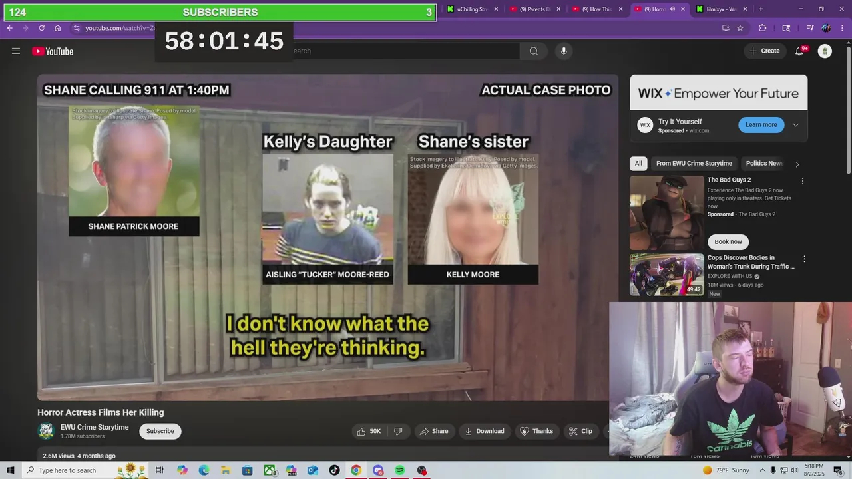Expand Wix ad options chevron
The height and width of the screenshot is (479, 852).
point(795,125)
